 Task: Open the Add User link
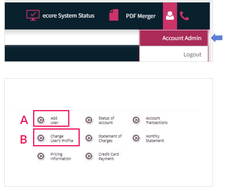pos(54,120)
